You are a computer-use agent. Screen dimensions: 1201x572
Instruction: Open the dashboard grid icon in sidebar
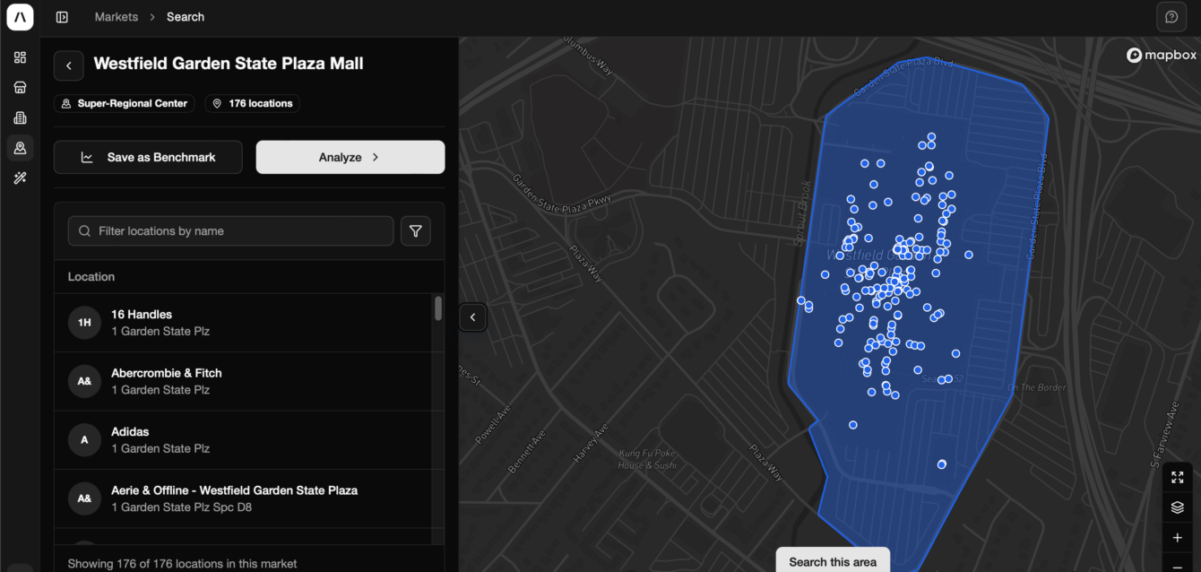tap(20, 57)
